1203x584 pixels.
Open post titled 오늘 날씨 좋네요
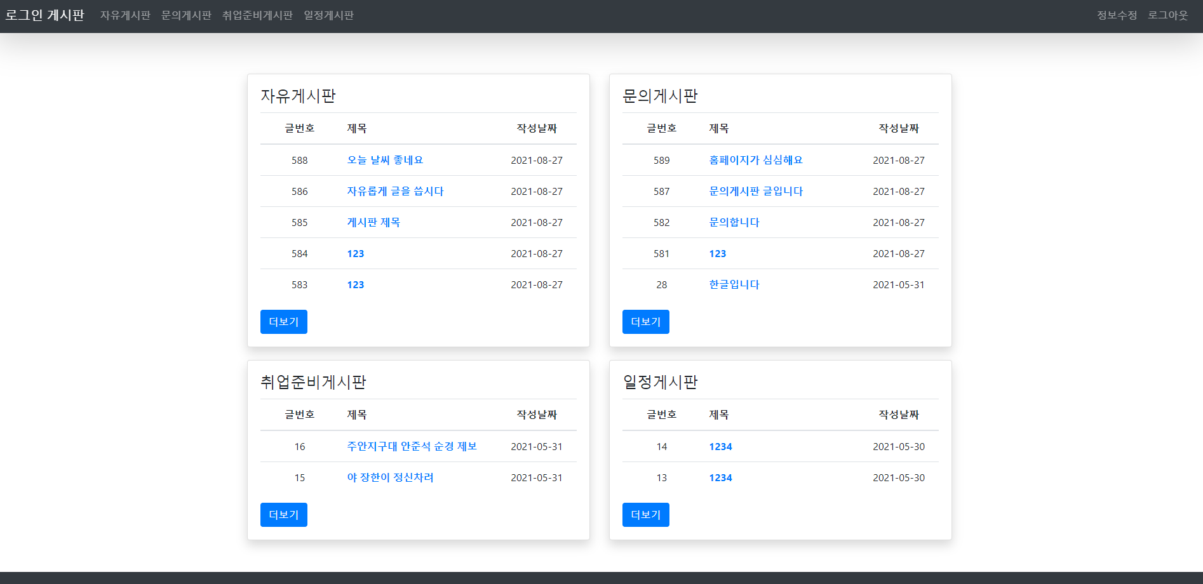coord(384,160)
